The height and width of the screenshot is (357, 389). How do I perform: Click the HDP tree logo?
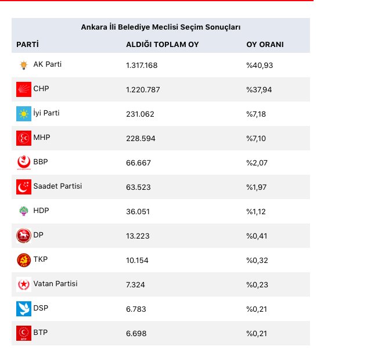pyautogui.click(x=24, y=211)
